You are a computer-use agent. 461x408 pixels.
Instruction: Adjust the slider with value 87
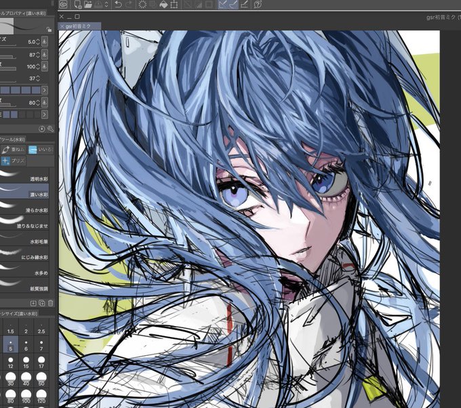click(8, 56)
